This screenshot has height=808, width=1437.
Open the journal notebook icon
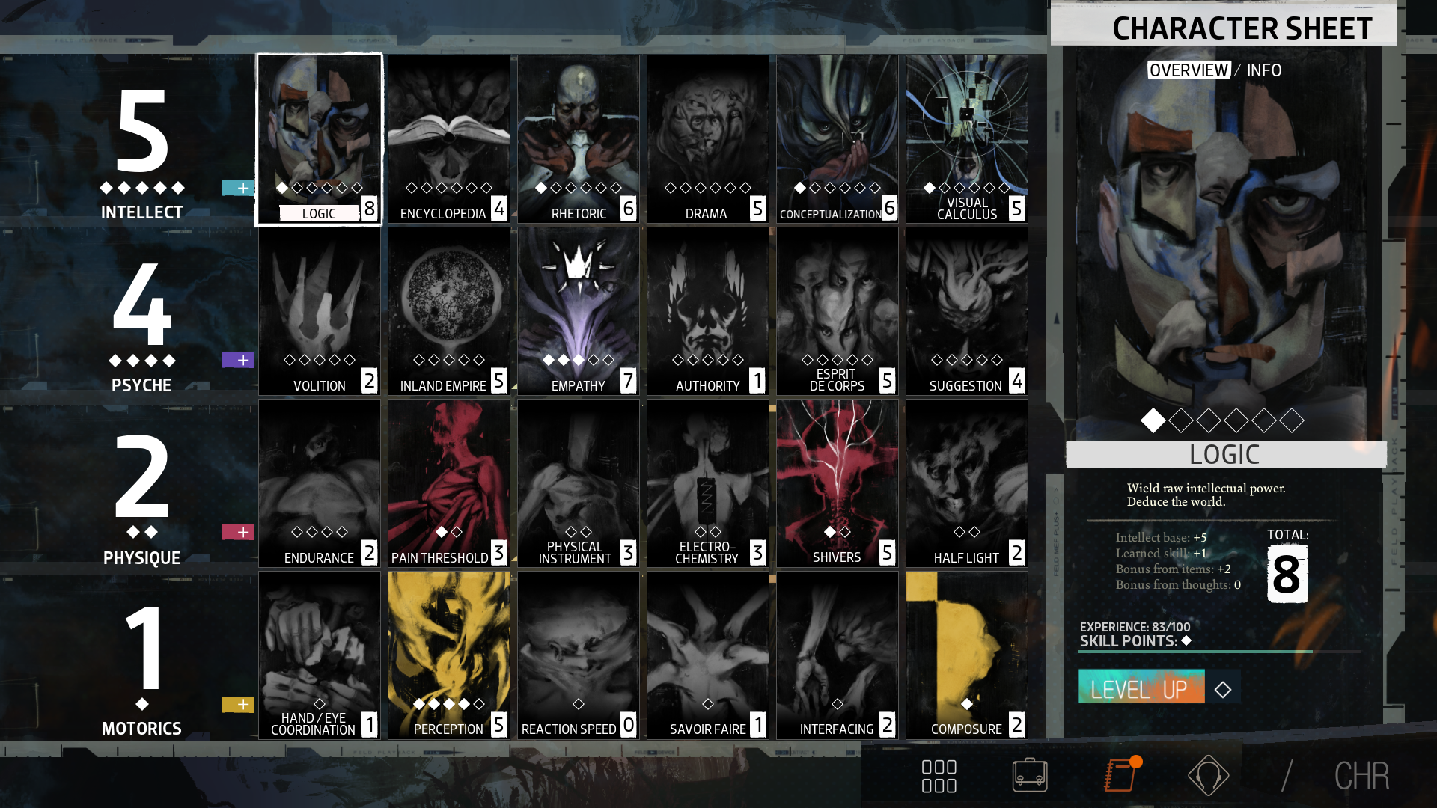pos(1120,775)
